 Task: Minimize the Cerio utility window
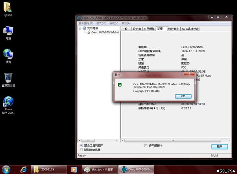(x=212, y=17)
